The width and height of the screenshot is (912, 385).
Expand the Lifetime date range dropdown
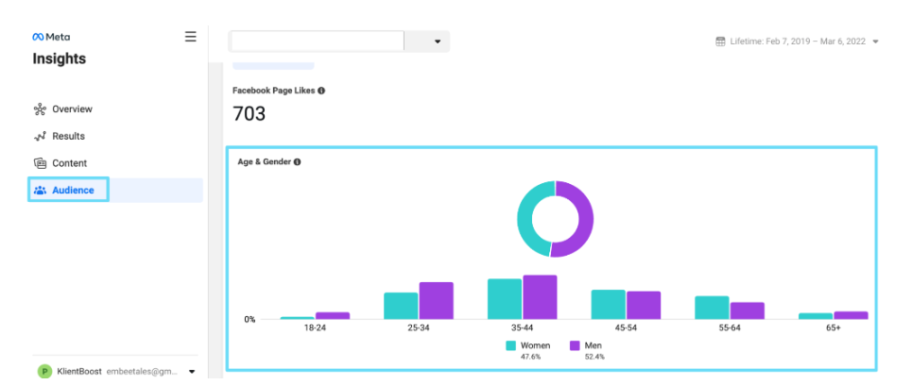coord(876,42)
